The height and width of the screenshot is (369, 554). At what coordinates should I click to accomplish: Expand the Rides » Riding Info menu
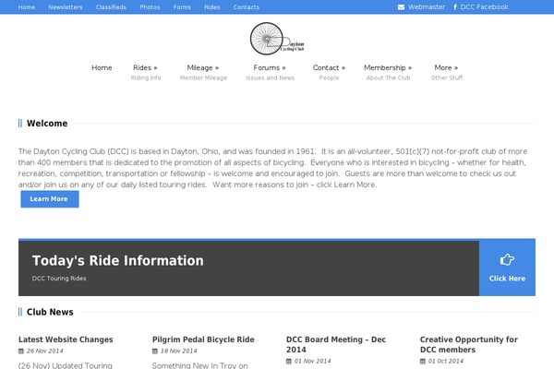146,72
